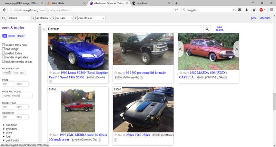This screenshot has height=147, width=276.
Task: Filter listings by dealer
Action: [x=21, y=36]
